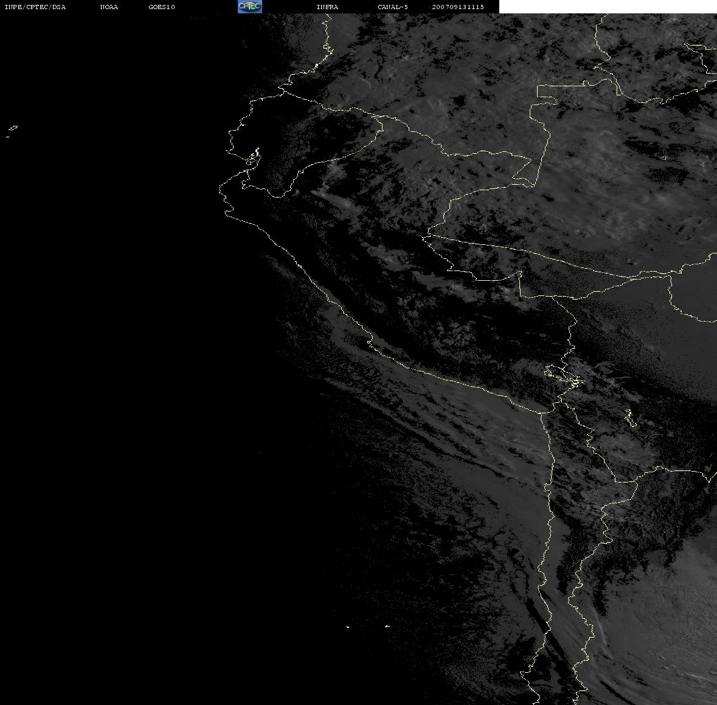Click the NOAA label in the header
The width and height of the screenshot is (717, 705).
pos(109,7)
